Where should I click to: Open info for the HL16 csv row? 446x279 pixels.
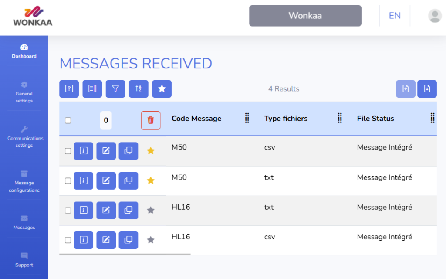[83, 240]
